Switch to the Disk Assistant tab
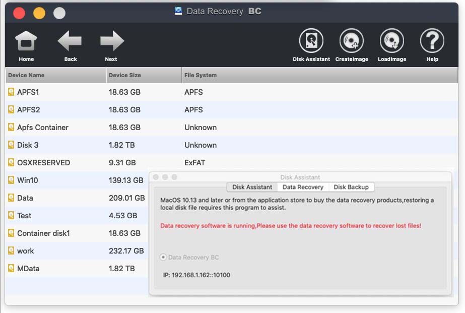465x313 pixels. pyautogui.click(x=252, y=187)
